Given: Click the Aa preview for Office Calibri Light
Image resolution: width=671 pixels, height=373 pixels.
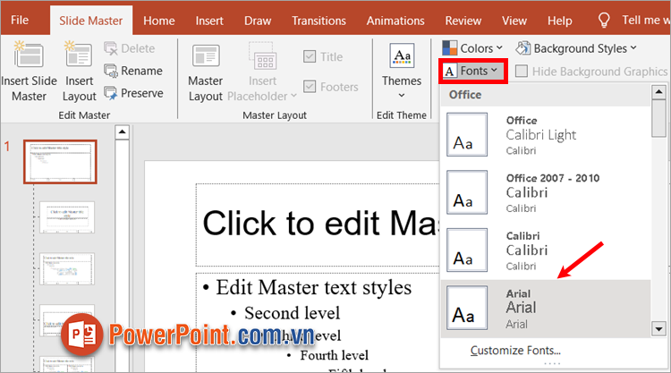Looking at the screenshot, I should point(467,134).
